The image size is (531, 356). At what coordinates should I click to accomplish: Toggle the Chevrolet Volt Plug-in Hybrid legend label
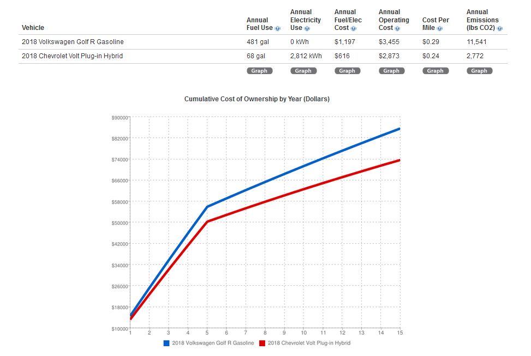pos(309,343)
